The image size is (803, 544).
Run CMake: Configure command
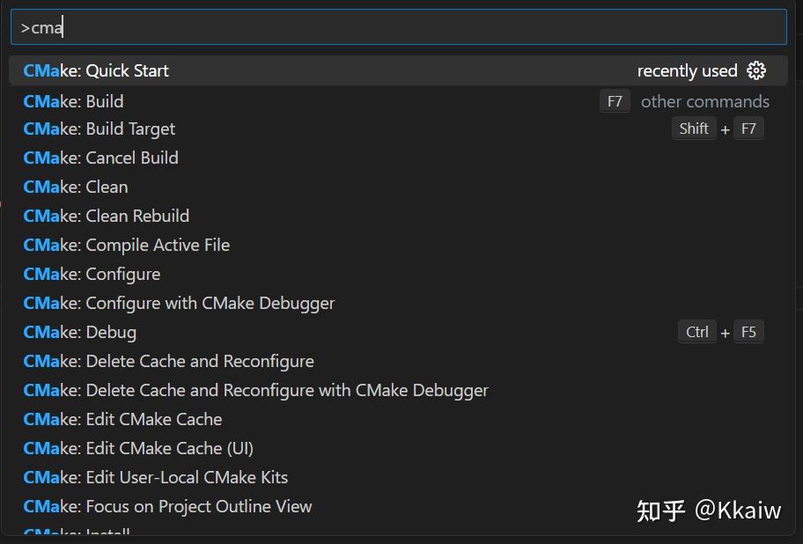click(91, 274)
